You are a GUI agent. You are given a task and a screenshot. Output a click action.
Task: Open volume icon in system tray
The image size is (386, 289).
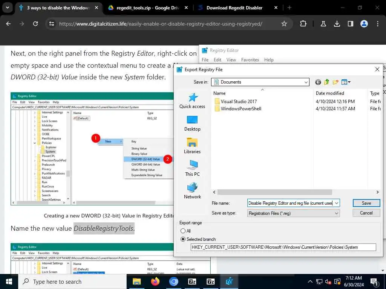(x=328, y=281)
